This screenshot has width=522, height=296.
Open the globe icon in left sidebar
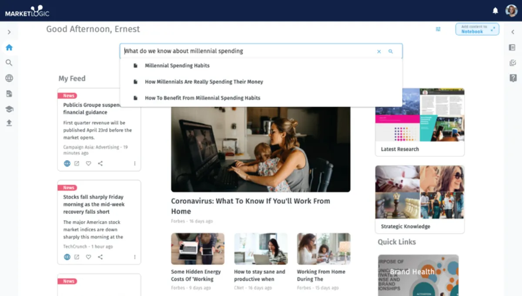pyautogui.click(x=9, y=78)
